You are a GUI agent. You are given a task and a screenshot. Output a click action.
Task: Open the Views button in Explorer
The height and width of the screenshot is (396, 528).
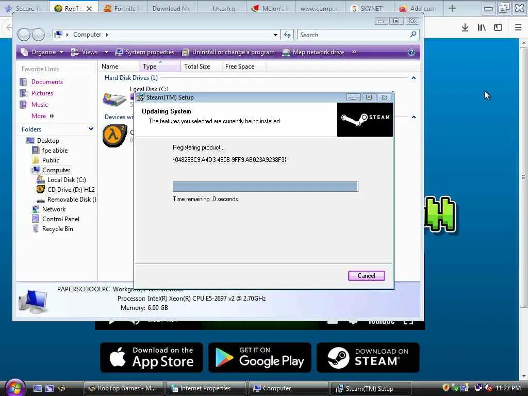tap(85, 52)
